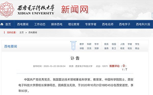Viewport: 153px width, 95px height.
Task: Open 西电科大报 from the nav bar
Action: pos(143,24)
